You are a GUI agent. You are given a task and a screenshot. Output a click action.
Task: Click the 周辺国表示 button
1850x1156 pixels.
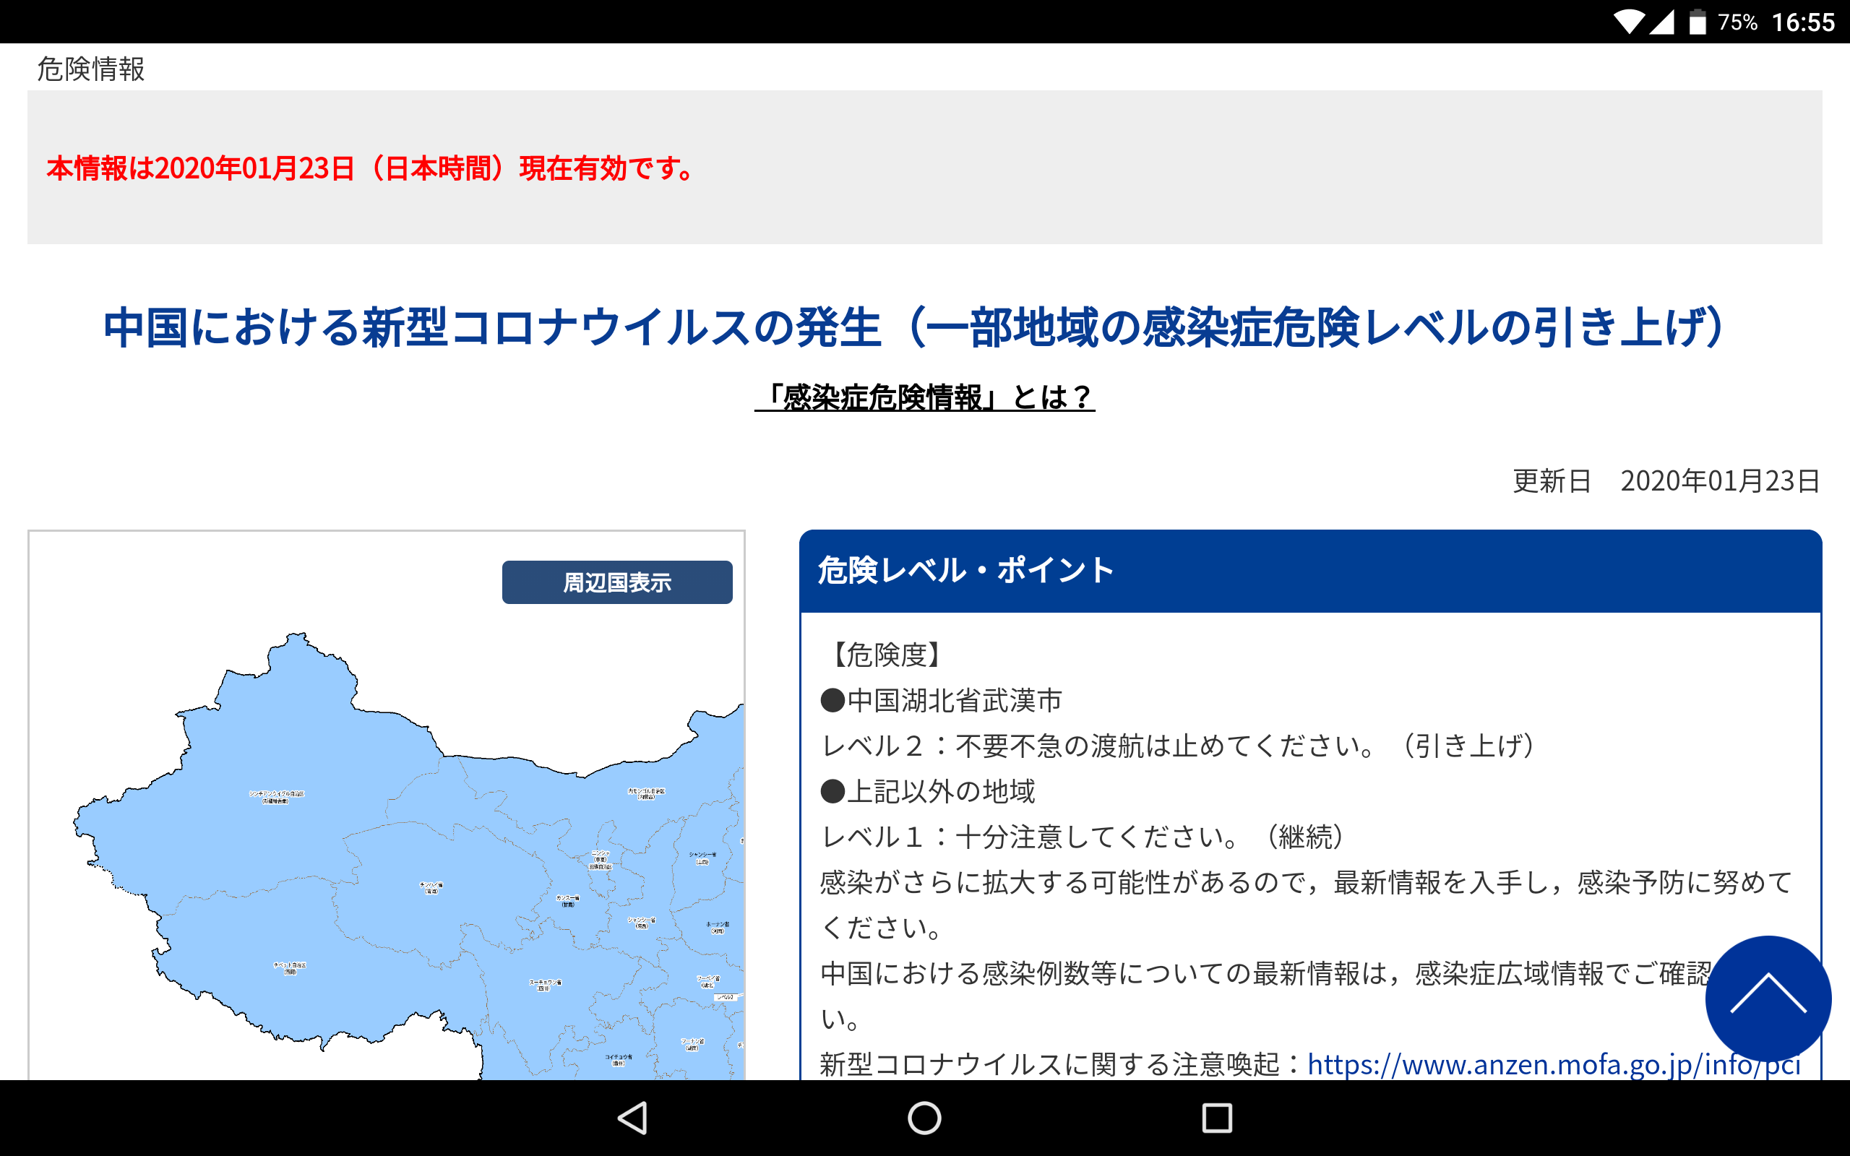tap(617, 582)
